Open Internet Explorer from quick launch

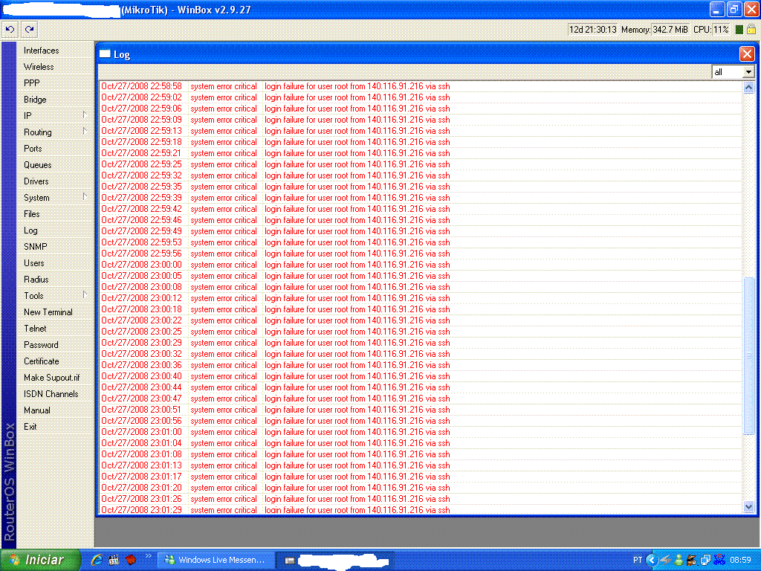pyautogui.click(x=97, y=560)
